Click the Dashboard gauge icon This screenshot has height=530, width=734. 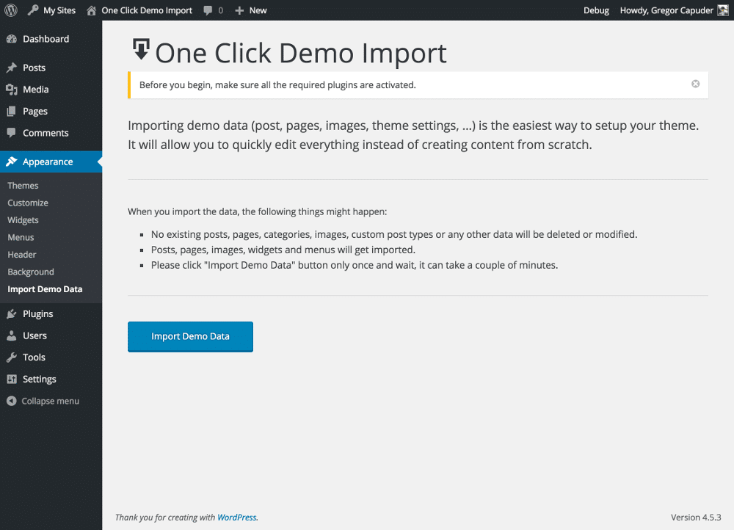pyautogui.click(x=12, y=40)
